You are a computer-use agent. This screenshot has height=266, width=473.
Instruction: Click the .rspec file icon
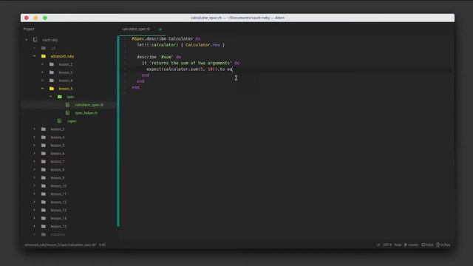pos(59,121)
